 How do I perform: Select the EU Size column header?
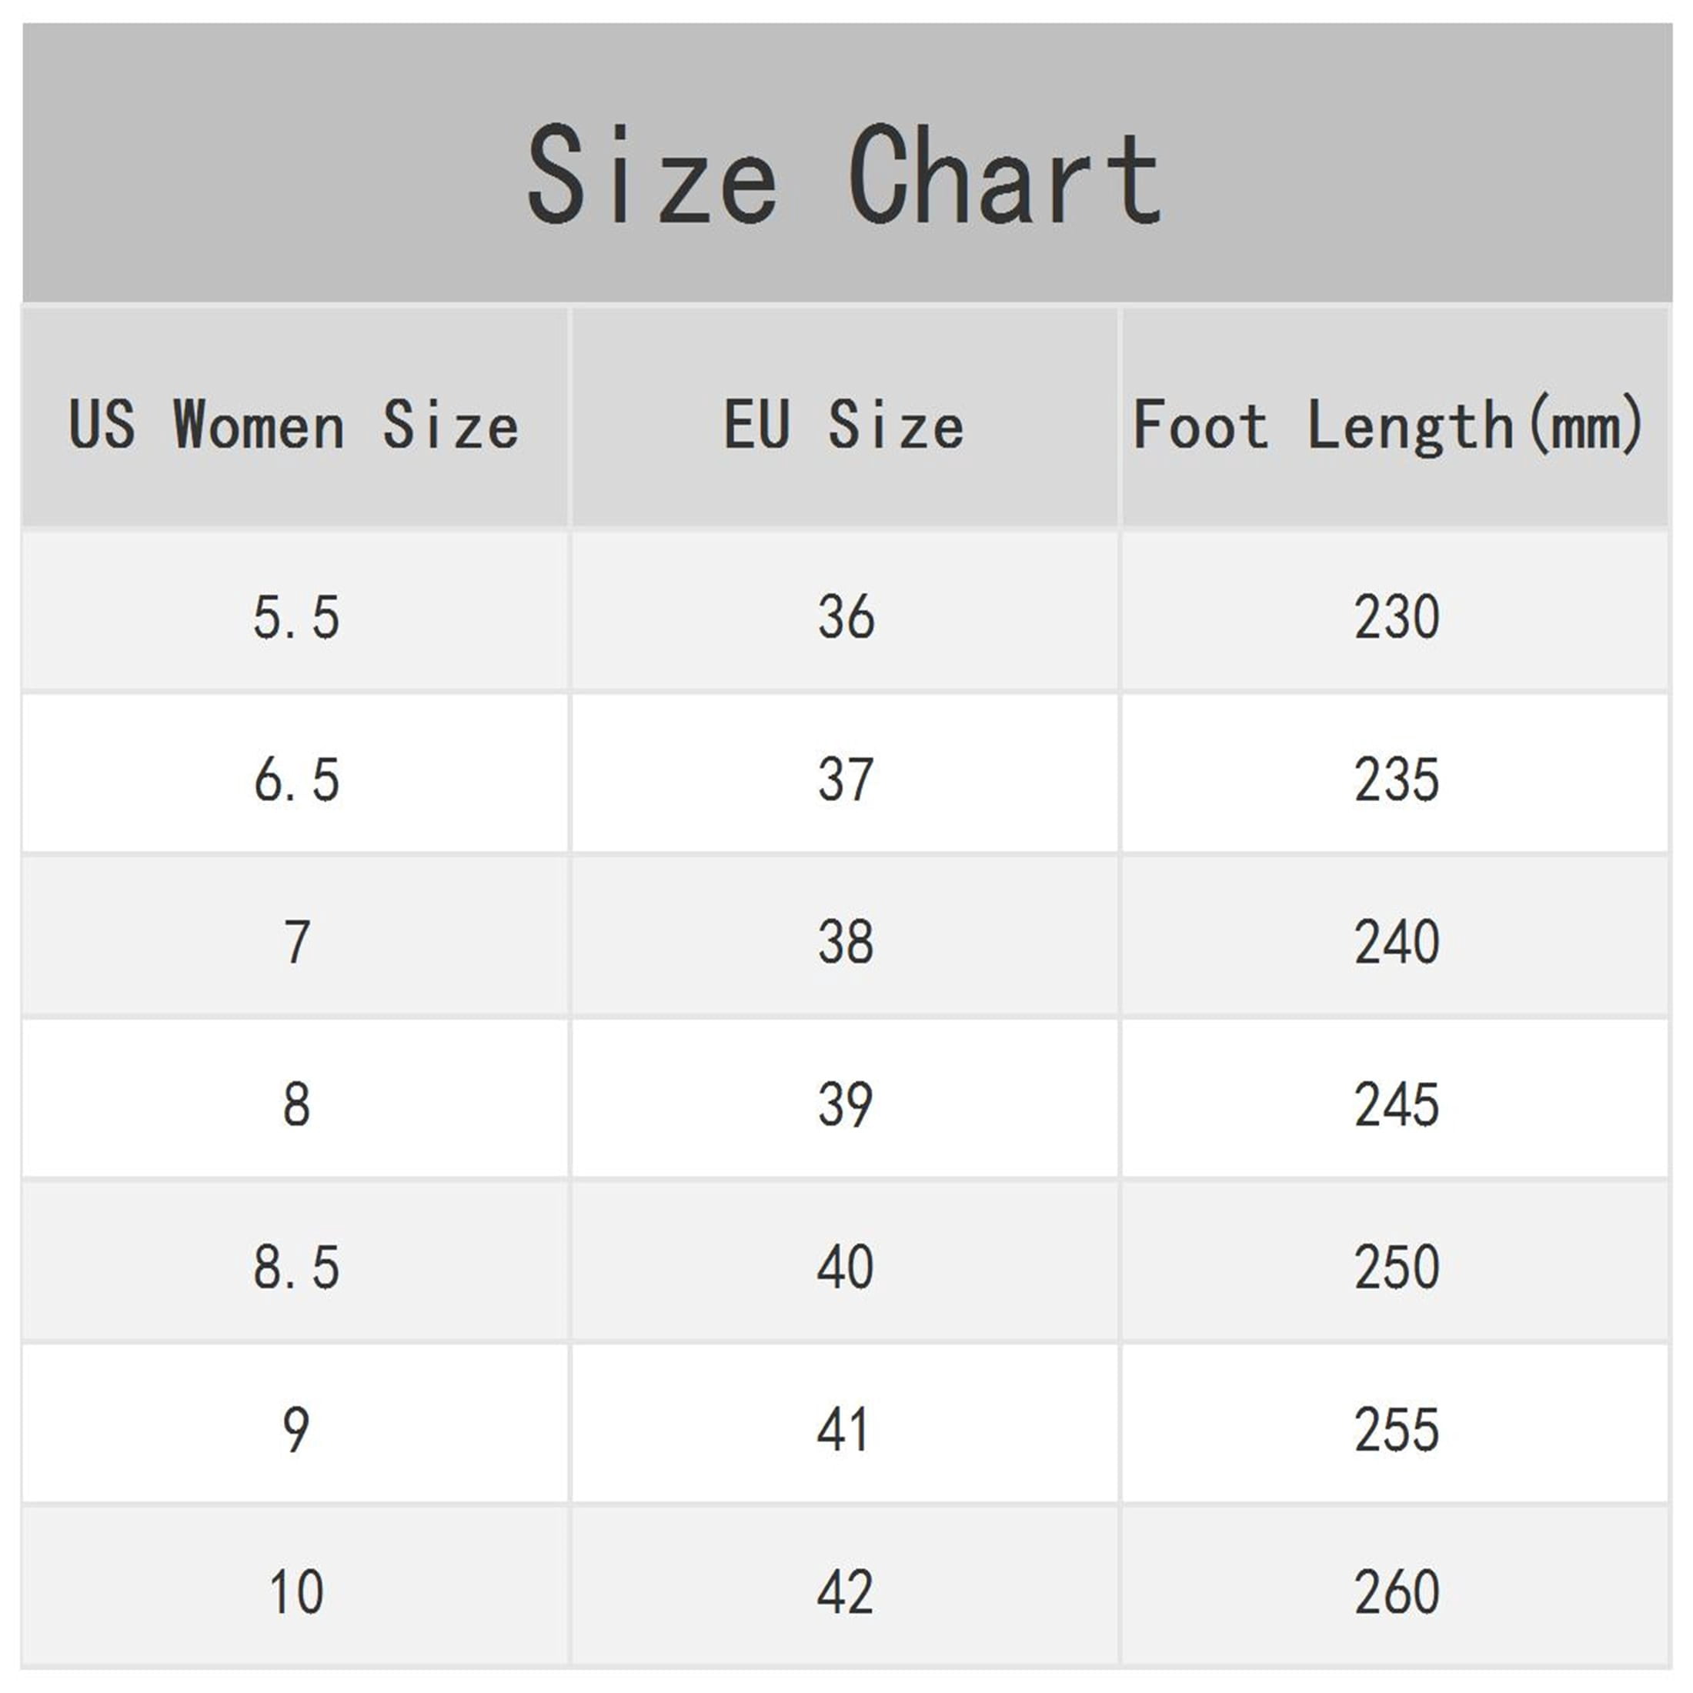click(845, 416)
